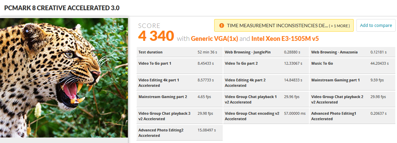Screen dimensions: 397x143
Task: Click the PCMark 8 Creative Accelerated 3.0 heading
Action: (62, 8)
